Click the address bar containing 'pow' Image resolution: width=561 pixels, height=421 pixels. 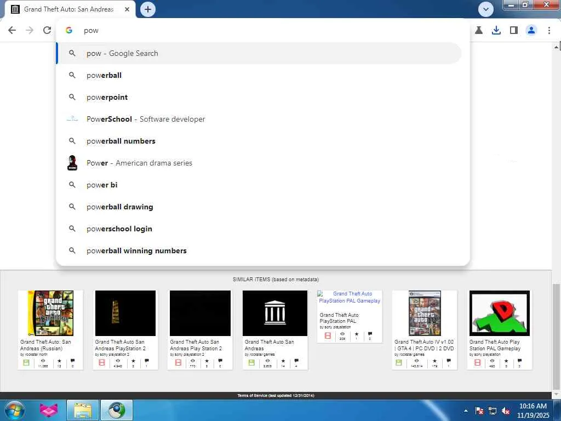[263, 31]
